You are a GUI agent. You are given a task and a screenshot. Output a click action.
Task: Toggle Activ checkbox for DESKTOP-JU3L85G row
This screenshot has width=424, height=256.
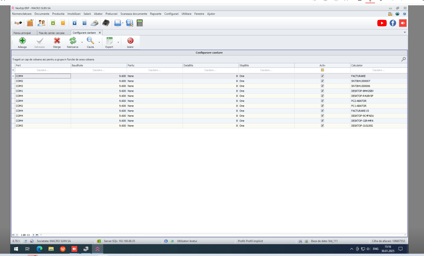click(x=322, y=126)
